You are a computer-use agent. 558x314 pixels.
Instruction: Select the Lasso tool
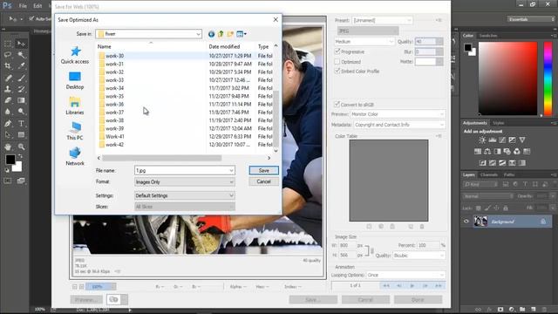tap(8, 55)
